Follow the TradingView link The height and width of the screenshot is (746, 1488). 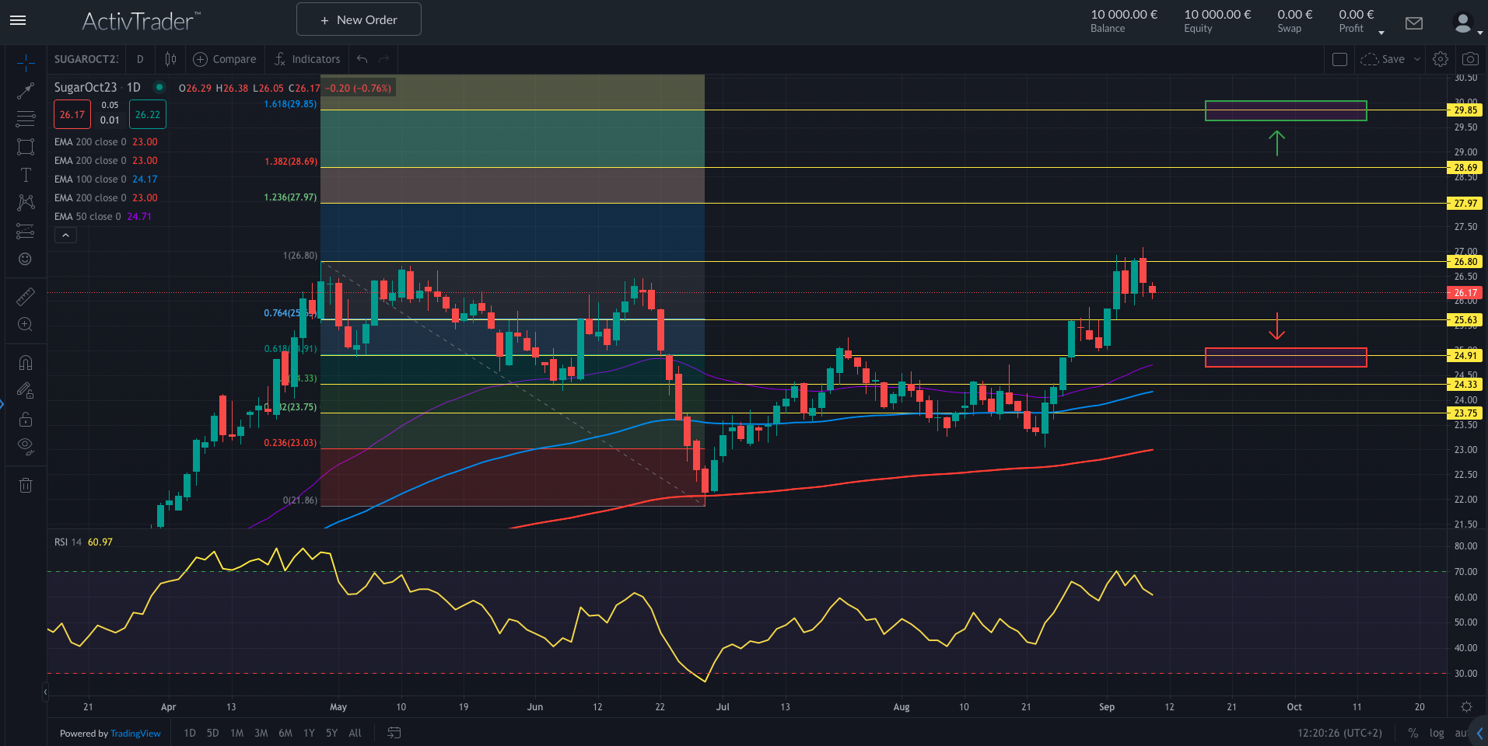click(x=135, y=734)
